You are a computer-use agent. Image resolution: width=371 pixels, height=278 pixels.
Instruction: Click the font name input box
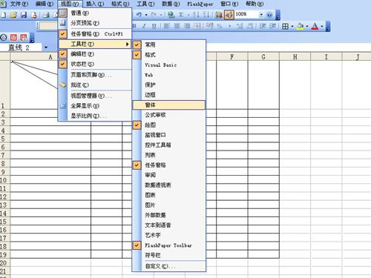(x=48, y=26)
